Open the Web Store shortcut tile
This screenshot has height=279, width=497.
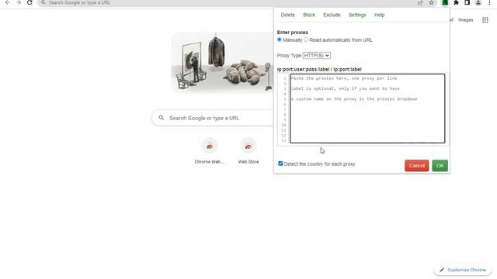tap(248, 151)
